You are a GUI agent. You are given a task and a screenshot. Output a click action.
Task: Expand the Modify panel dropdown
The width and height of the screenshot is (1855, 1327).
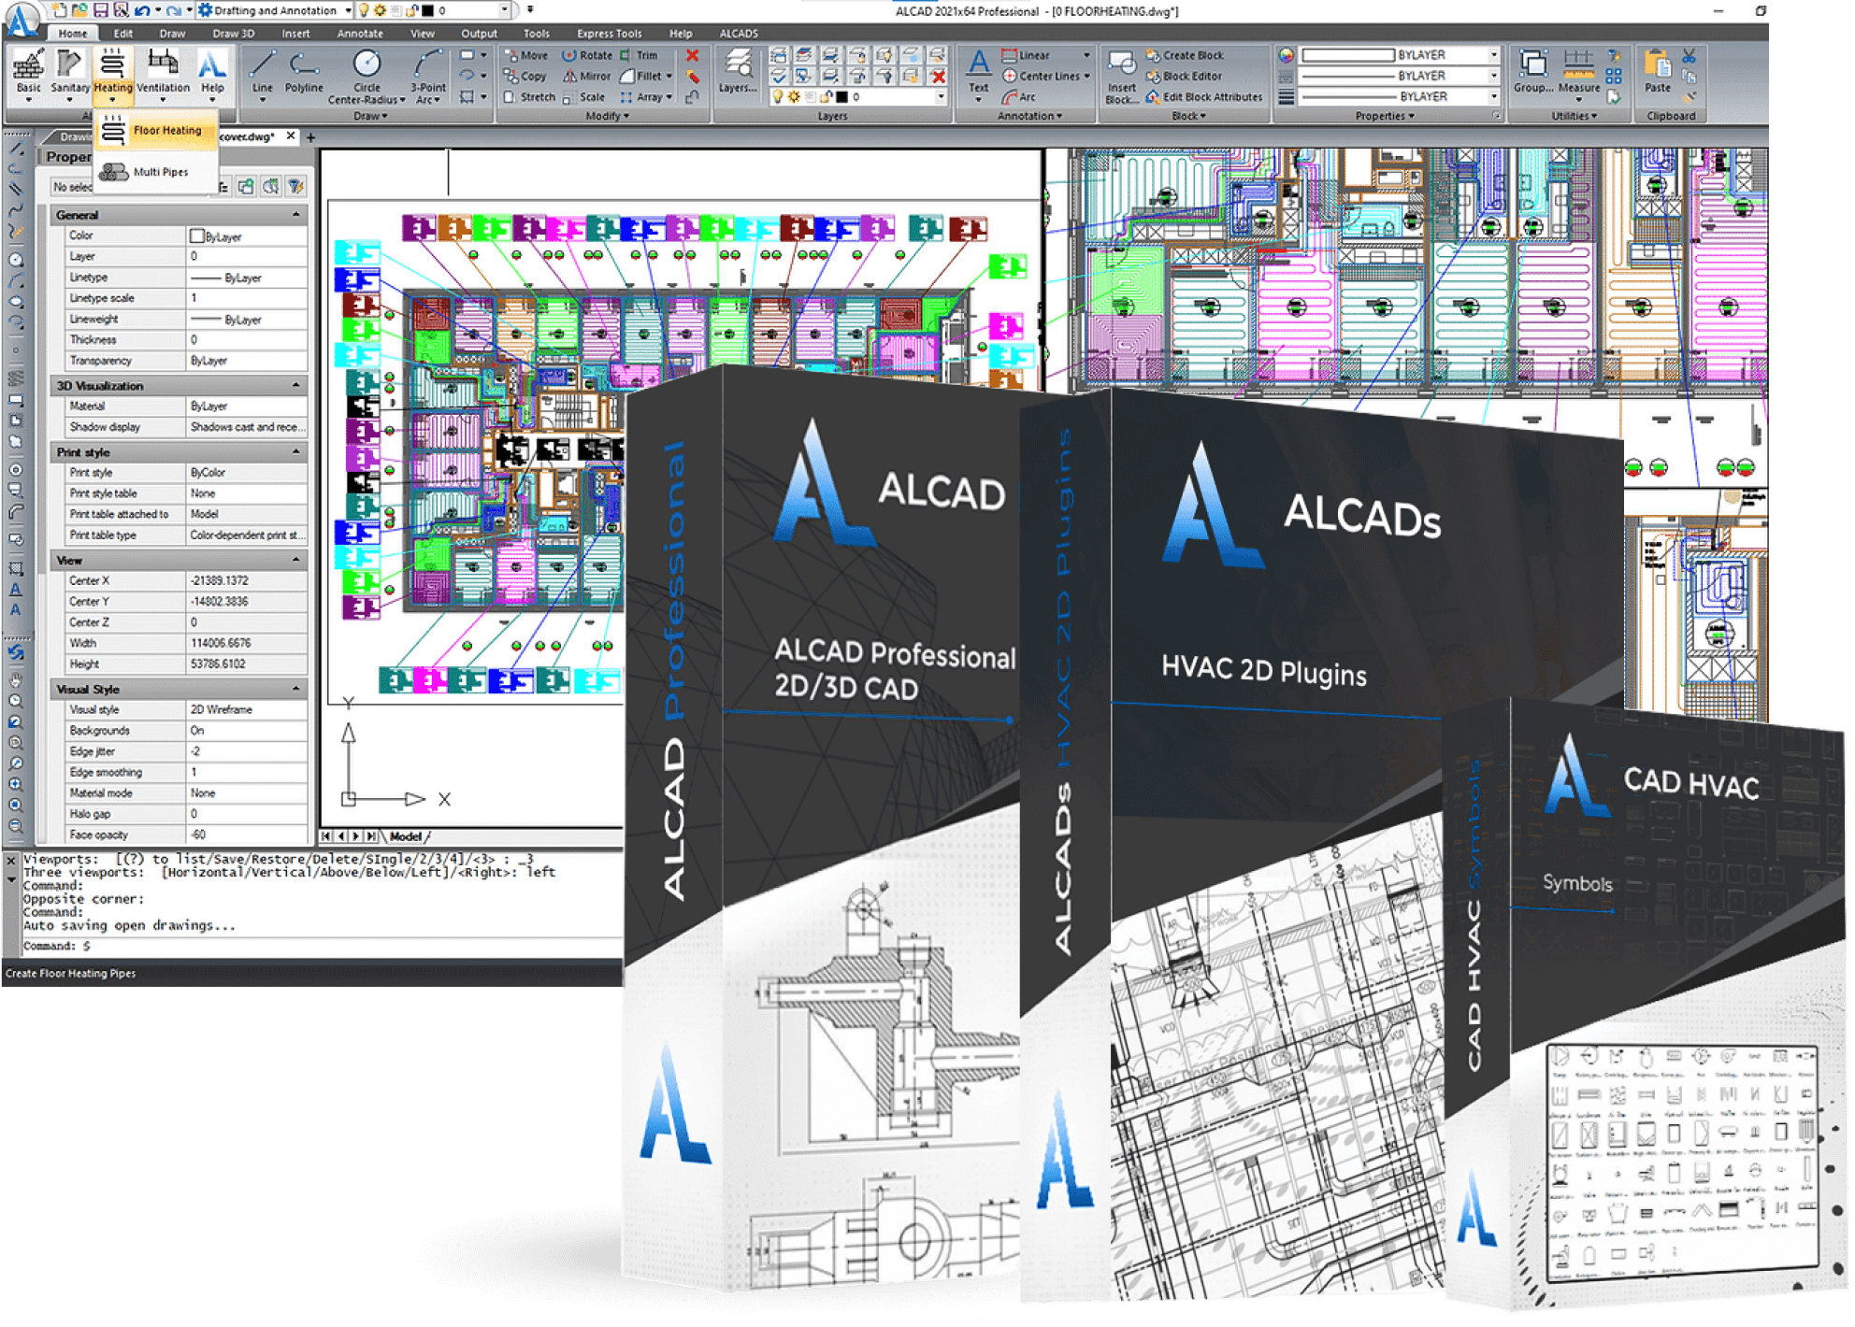tap(607, 116)
